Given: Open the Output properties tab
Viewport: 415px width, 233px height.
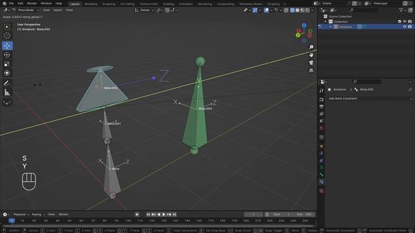Looking at the screenshot, I should 322,107.
